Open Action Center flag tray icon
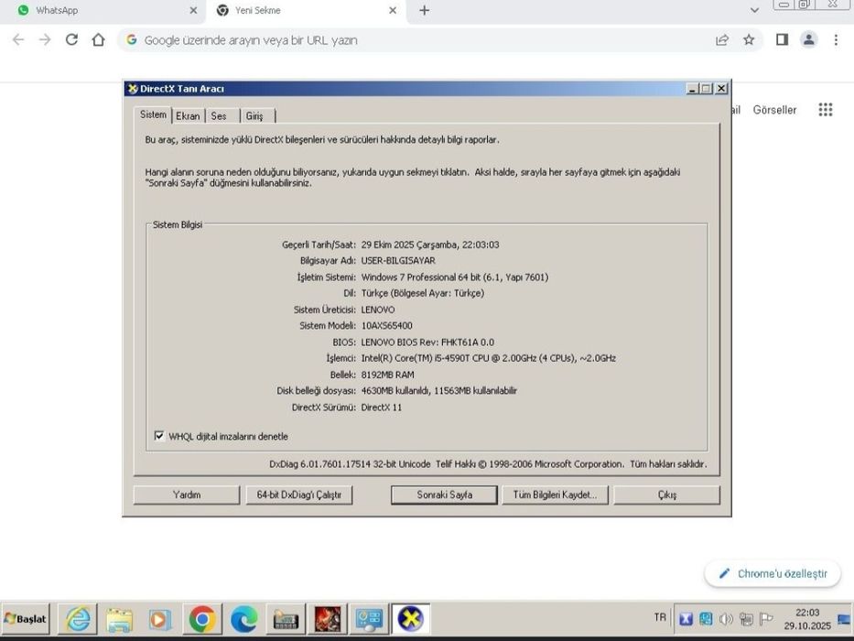 [x=766, y=619]
